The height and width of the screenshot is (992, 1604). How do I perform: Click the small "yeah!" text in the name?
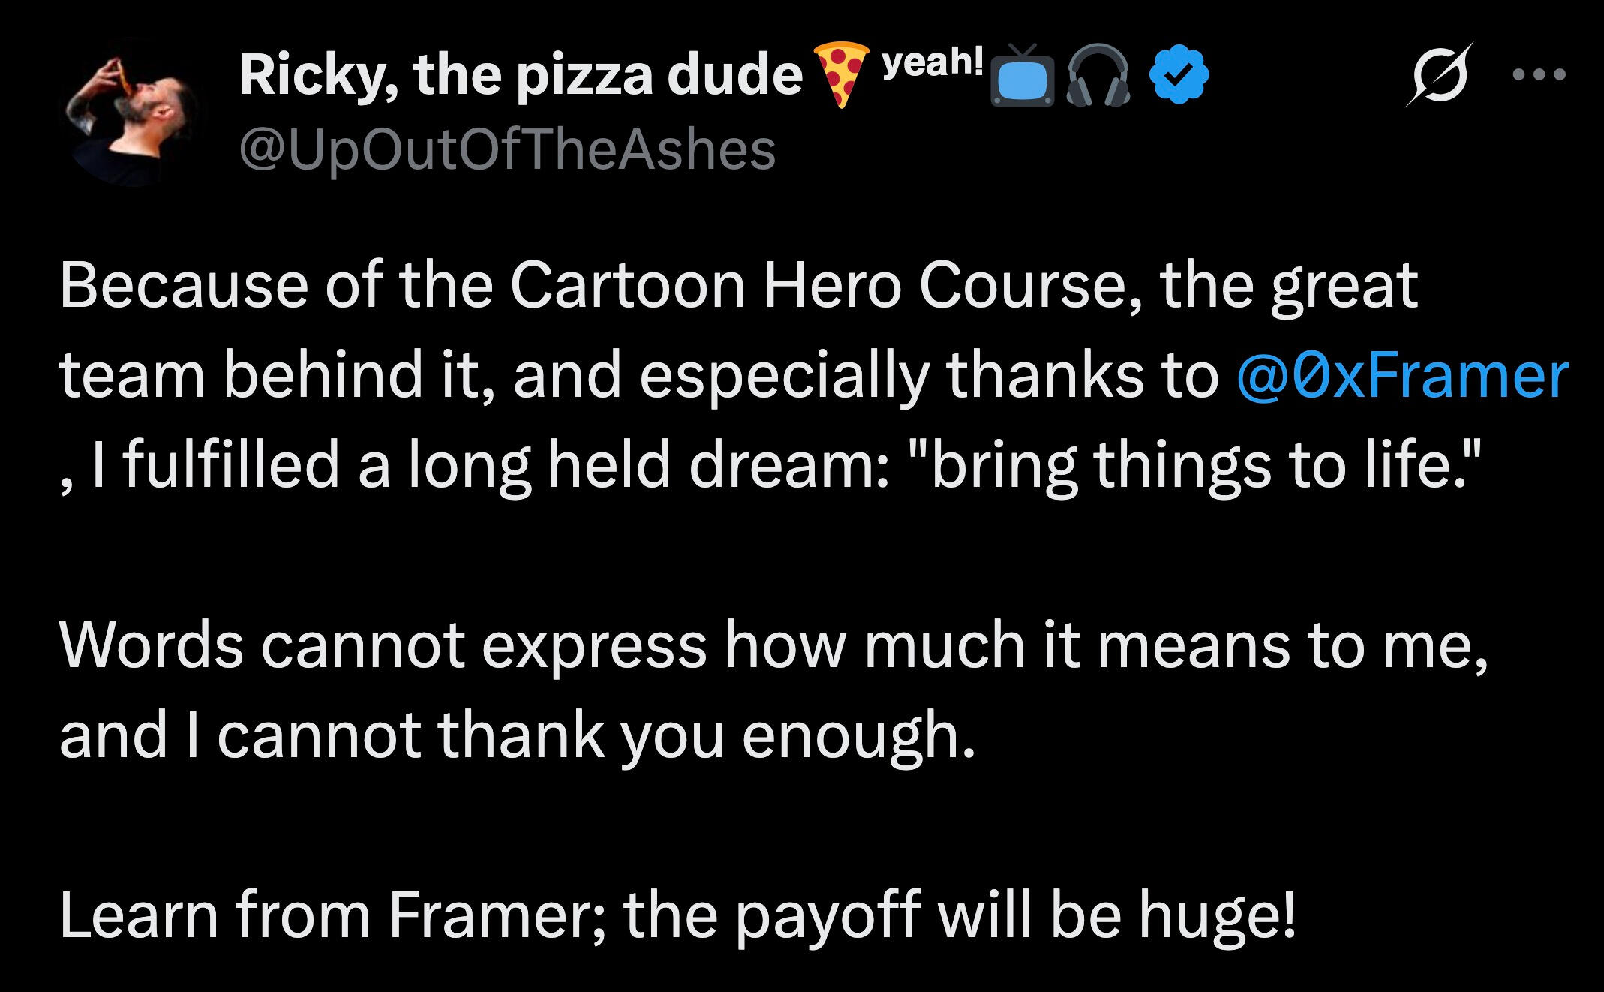pos(933,62)
